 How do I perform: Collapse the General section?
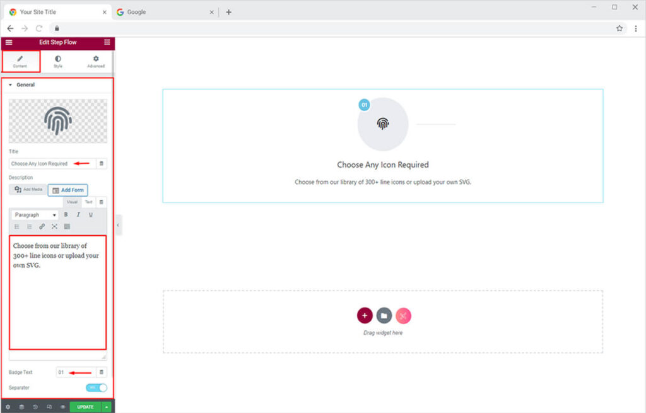click(x=11, y=84)
